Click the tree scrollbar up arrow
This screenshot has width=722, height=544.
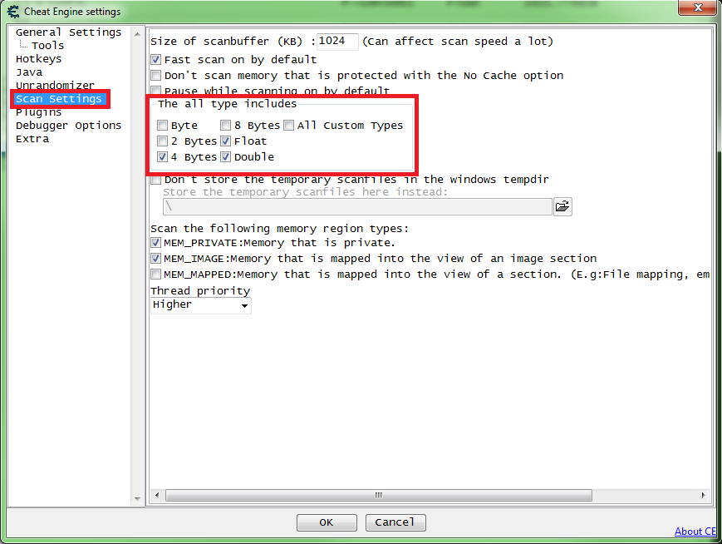tap(137, 34)
